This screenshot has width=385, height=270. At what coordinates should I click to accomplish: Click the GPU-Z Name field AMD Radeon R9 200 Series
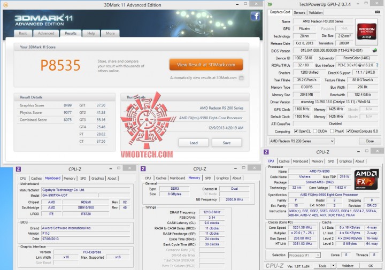(323, 21)
